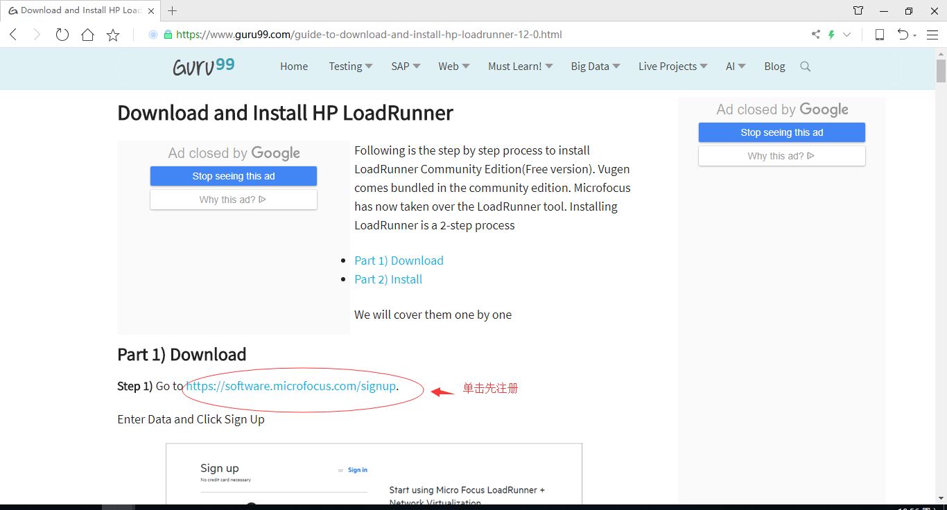Click the guru99 logo

point(202,67)
